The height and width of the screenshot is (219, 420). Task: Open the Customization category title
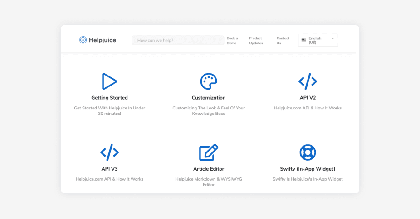(209, 98)
